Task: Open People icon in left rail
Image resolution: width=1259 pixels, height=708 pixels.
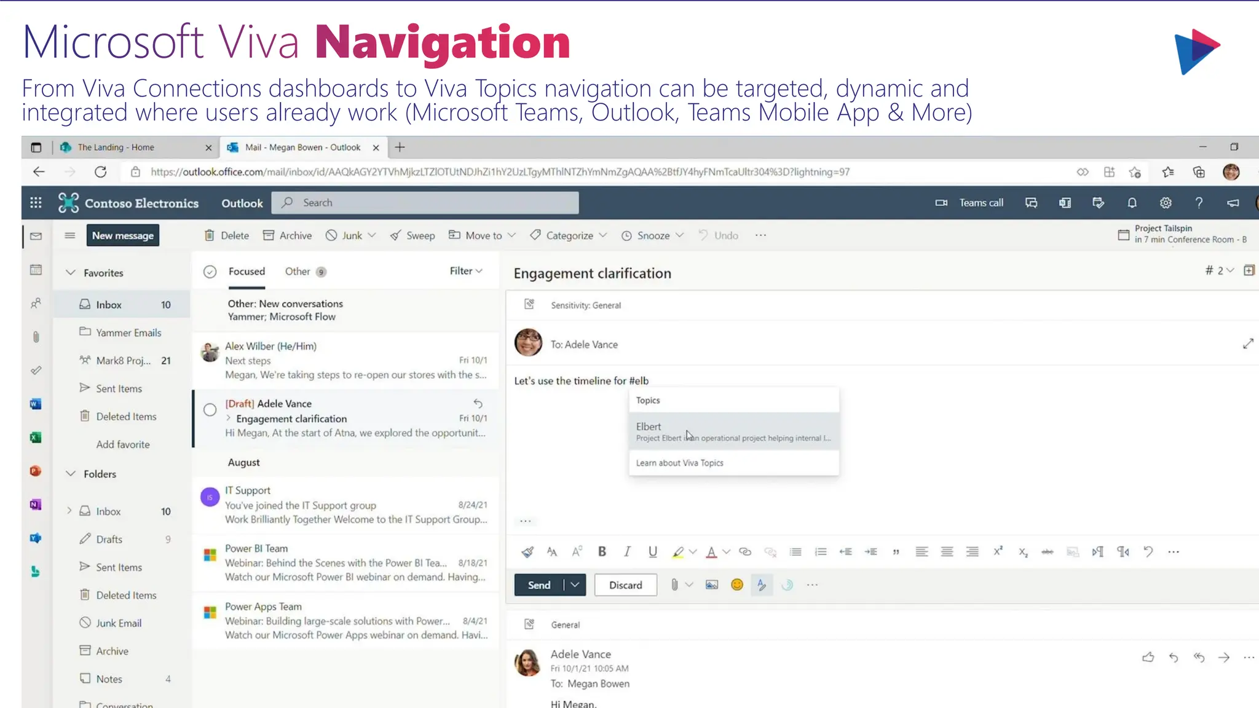Action: pos(36,303)
